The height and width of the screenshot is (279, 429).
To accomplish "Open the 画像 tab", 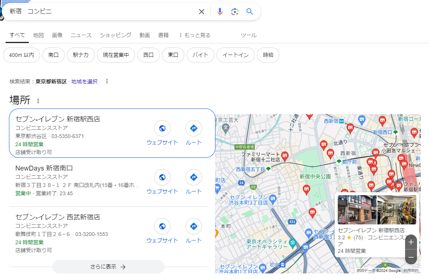I will (x=57, y=35).
